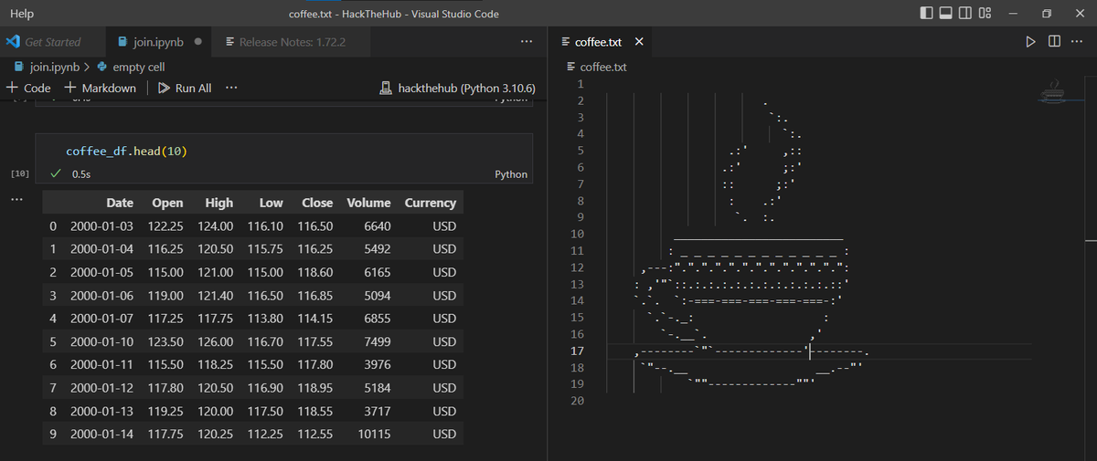Click the volume value 10115
This screenshot has height=461, width=1097.
point(376,434)
